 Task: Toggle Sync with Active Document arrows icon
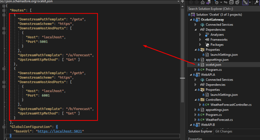tap(226, 2)
